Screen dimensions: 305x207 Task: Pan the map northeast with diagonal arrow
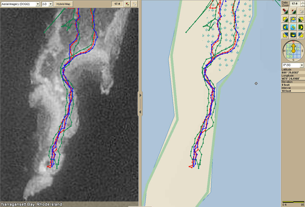pyautogui.click(x=301, y=19)
